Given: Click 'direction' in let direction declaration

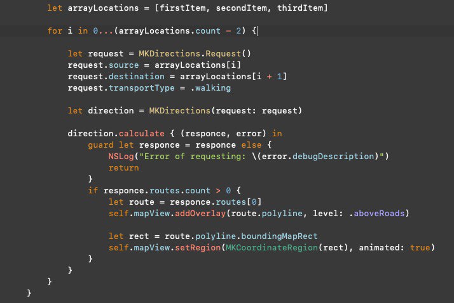Looking at the screenshot, I should tap(111, 111).
